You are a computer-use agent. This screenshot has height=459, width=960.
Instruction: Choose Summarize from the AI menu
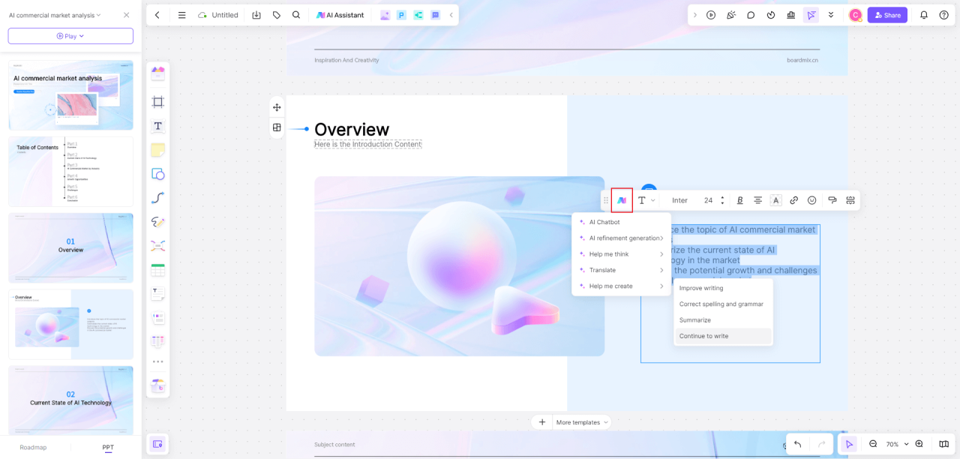point(694,319)
